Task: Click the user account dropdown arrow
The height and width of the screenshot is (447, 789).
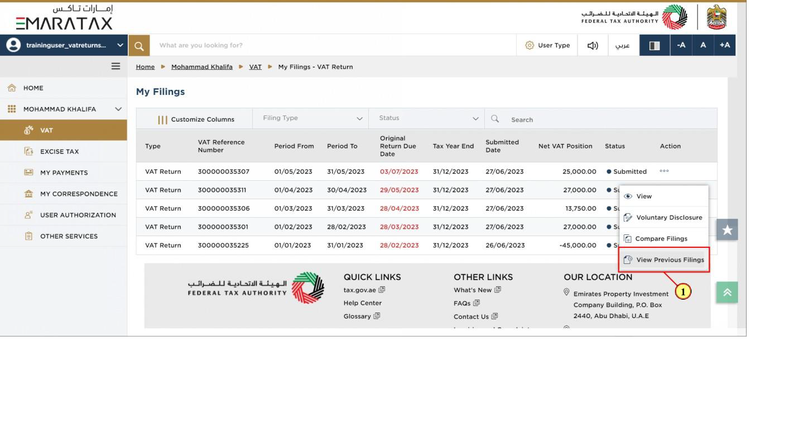Action: [x=120, y=45]
